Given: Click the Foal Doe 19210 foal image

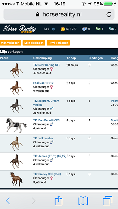Looking at the screenshot, I should (16, 88).
